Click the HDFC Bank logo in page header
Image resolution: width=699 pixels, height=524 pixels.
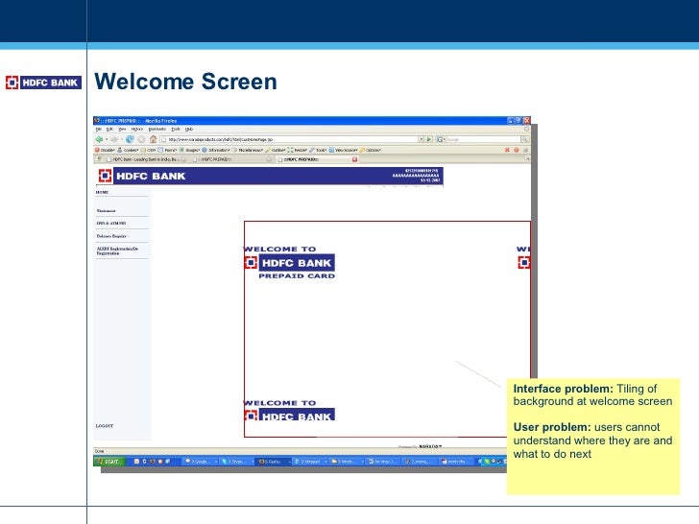[142, 176]
